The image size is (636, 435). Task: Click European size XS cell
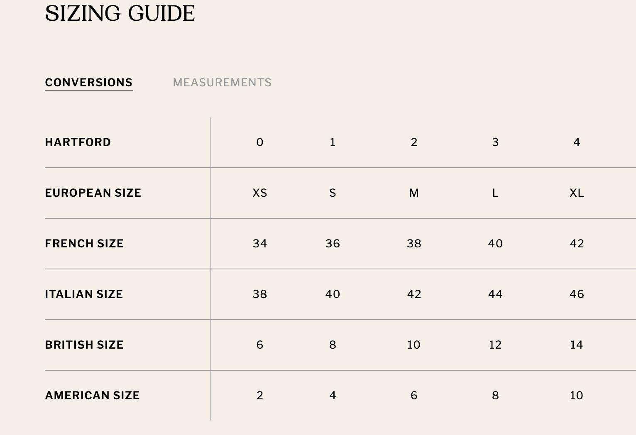point(260,193)
